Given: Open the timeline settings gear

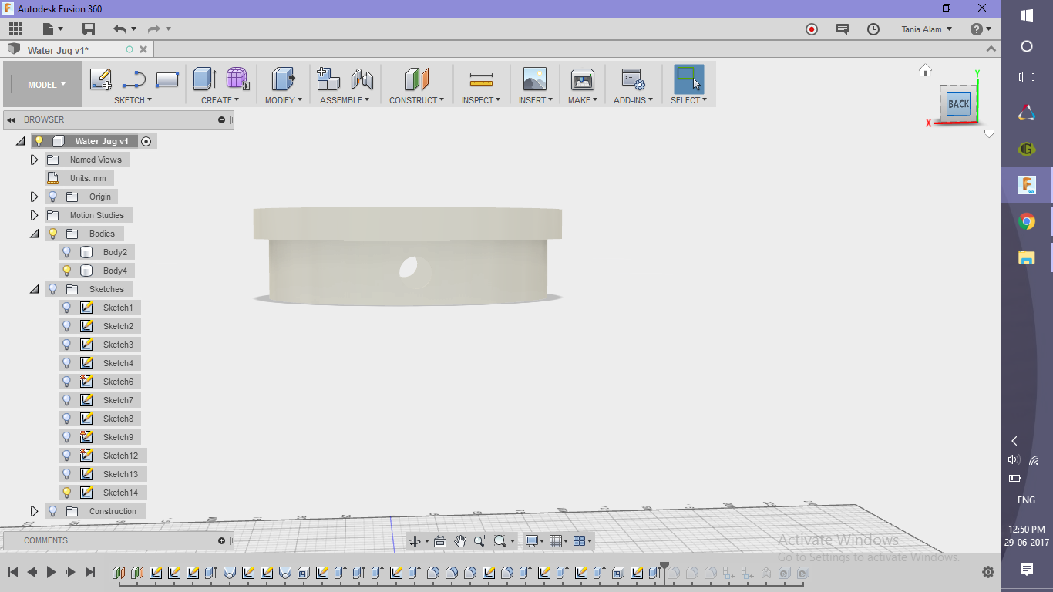Looking at the screenshot, I should [987, 572].
